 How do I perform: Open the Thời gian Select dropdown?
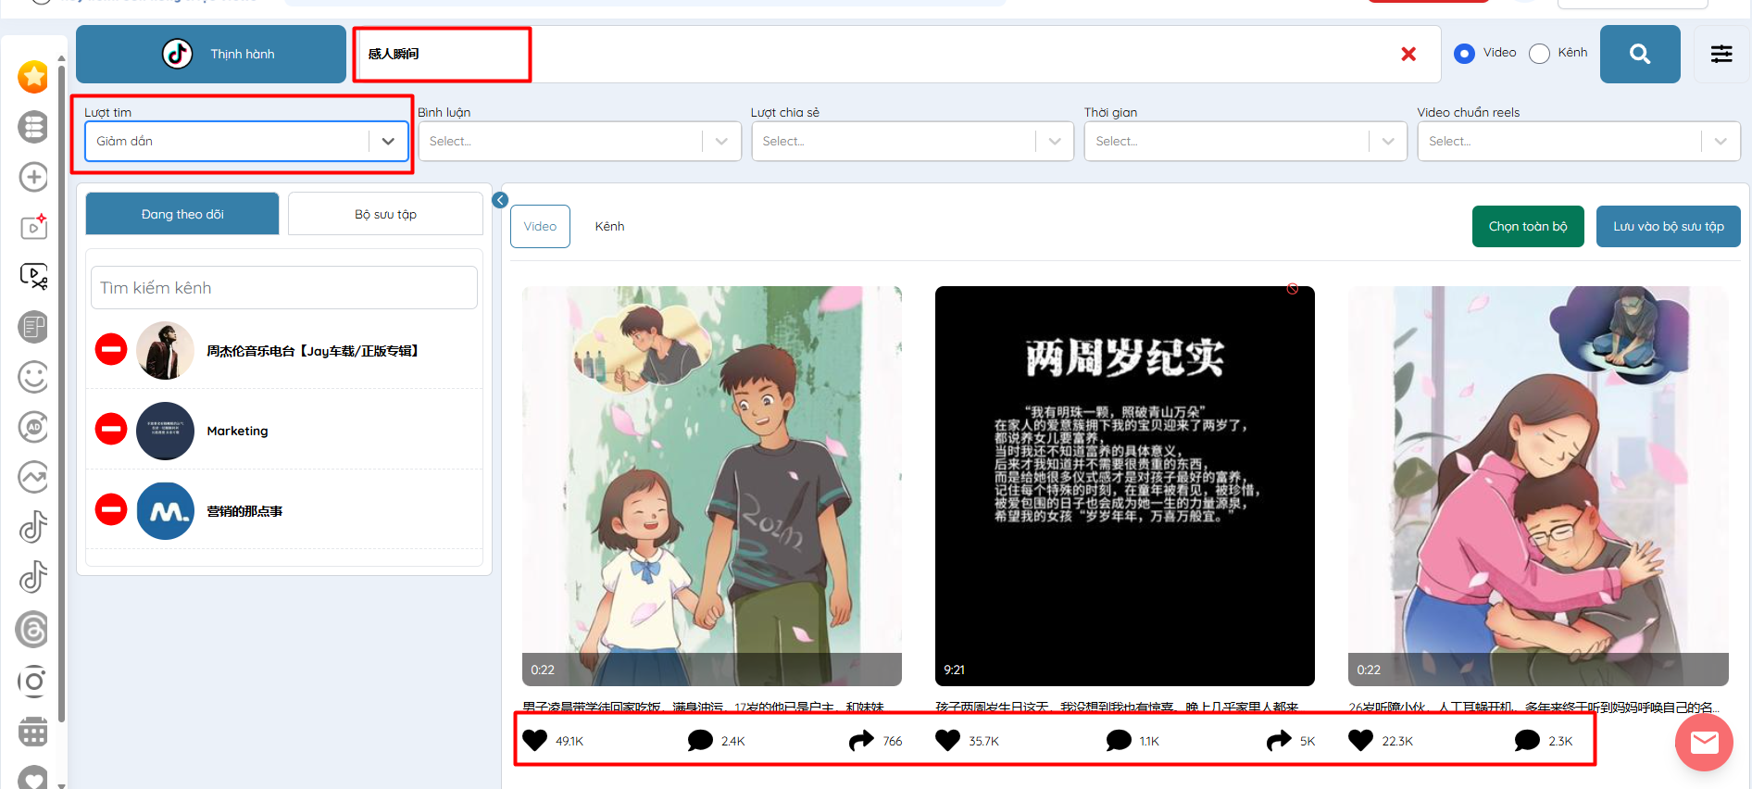[1245, 141]
